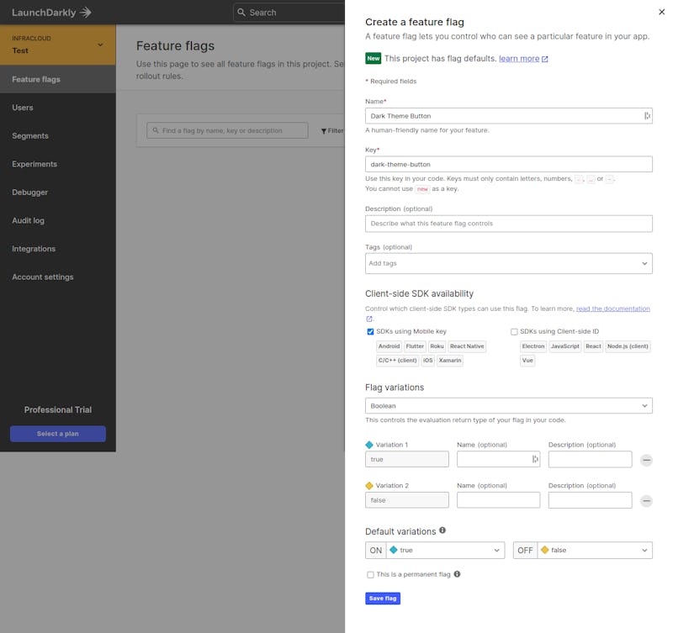The image size is (673, 633).
Task: Go to the Segments section
Action: (30, 135)
